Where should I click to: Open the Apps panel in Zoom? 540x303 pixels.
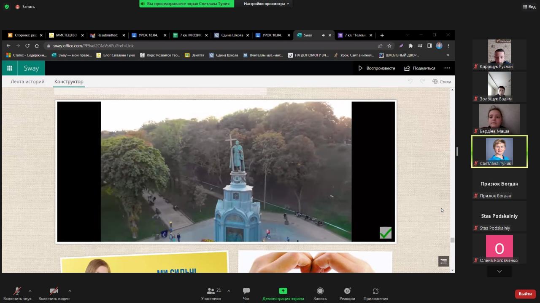(x=375, y=293)
